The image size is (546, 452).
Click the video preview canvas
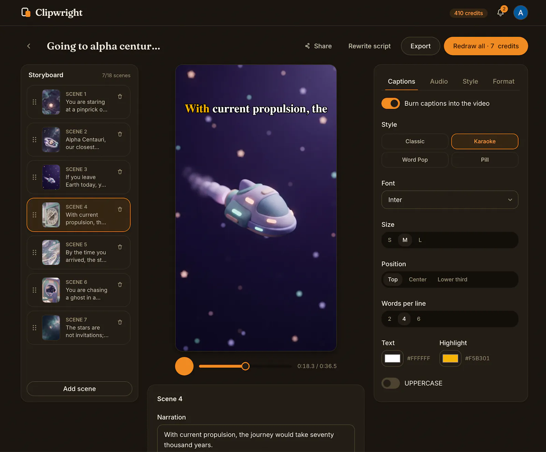[256, 208]
